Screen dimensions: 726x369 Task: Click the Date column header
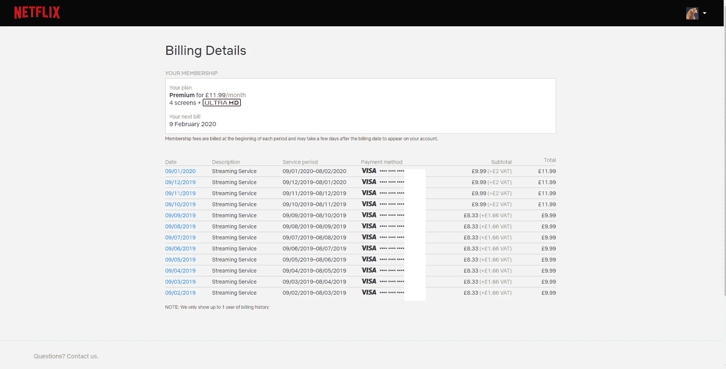171,162
